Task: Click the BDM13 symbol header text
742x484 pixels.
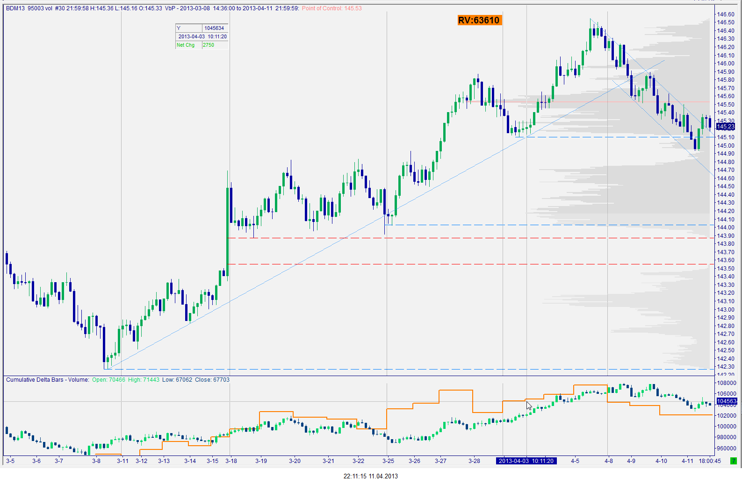Action: click(x=15, y=8)
